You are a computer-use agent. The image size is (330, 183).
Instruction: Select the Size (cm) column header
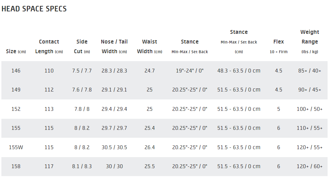coord(16,51)
